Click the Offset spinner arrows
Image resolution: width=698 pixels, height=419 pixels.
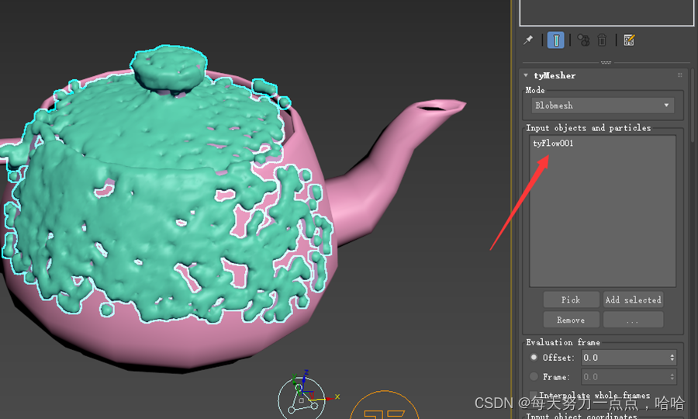(672, 358)
